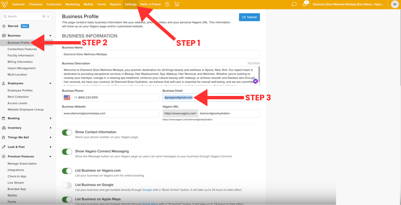
Task: Open Employee Profiles
Action: coord(20,90)
